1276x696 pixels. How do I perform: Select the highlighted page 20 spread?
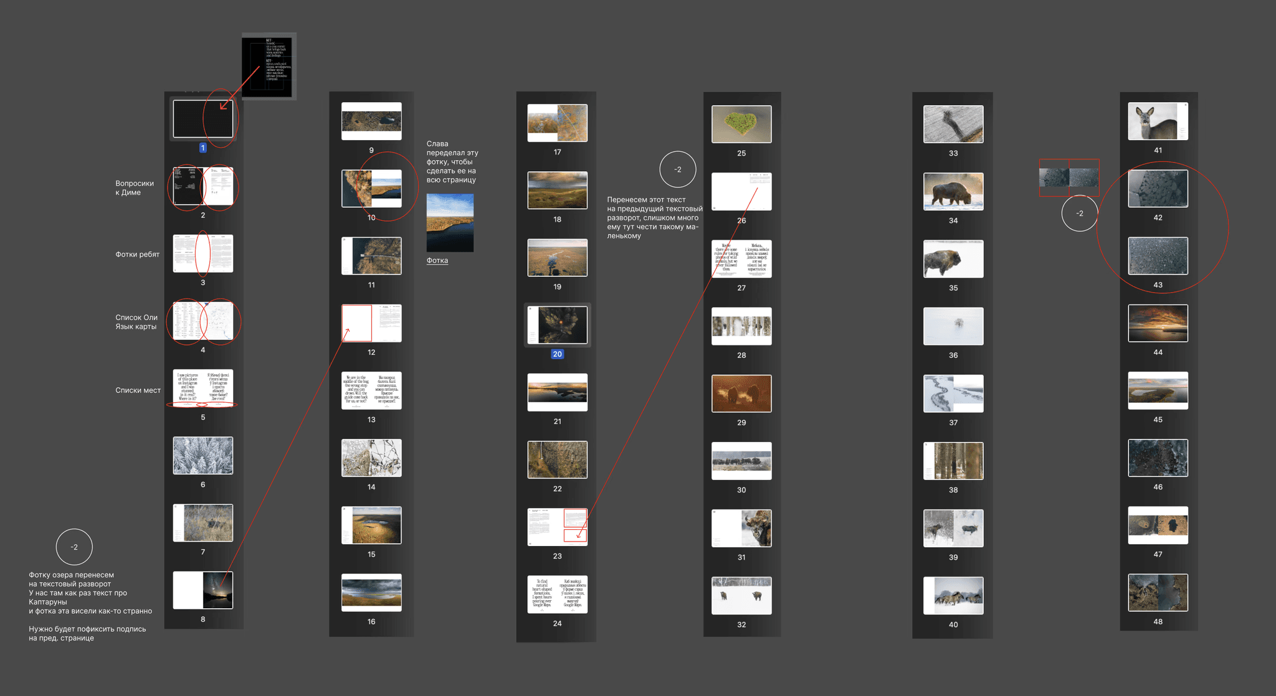tap(557, 324)
